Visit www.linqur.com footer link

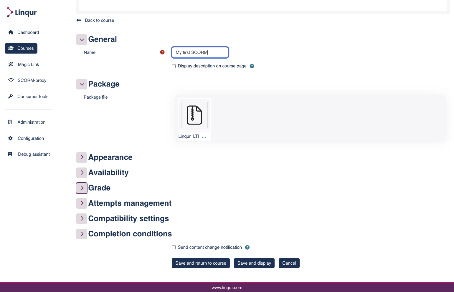[x=227, y=288]
